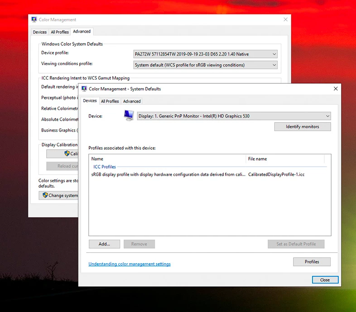Image resolution: width=356 pixels, height=312 pixels.
Task: Select Advanced tab in back Color Management window
Action: tap(82, 32)
